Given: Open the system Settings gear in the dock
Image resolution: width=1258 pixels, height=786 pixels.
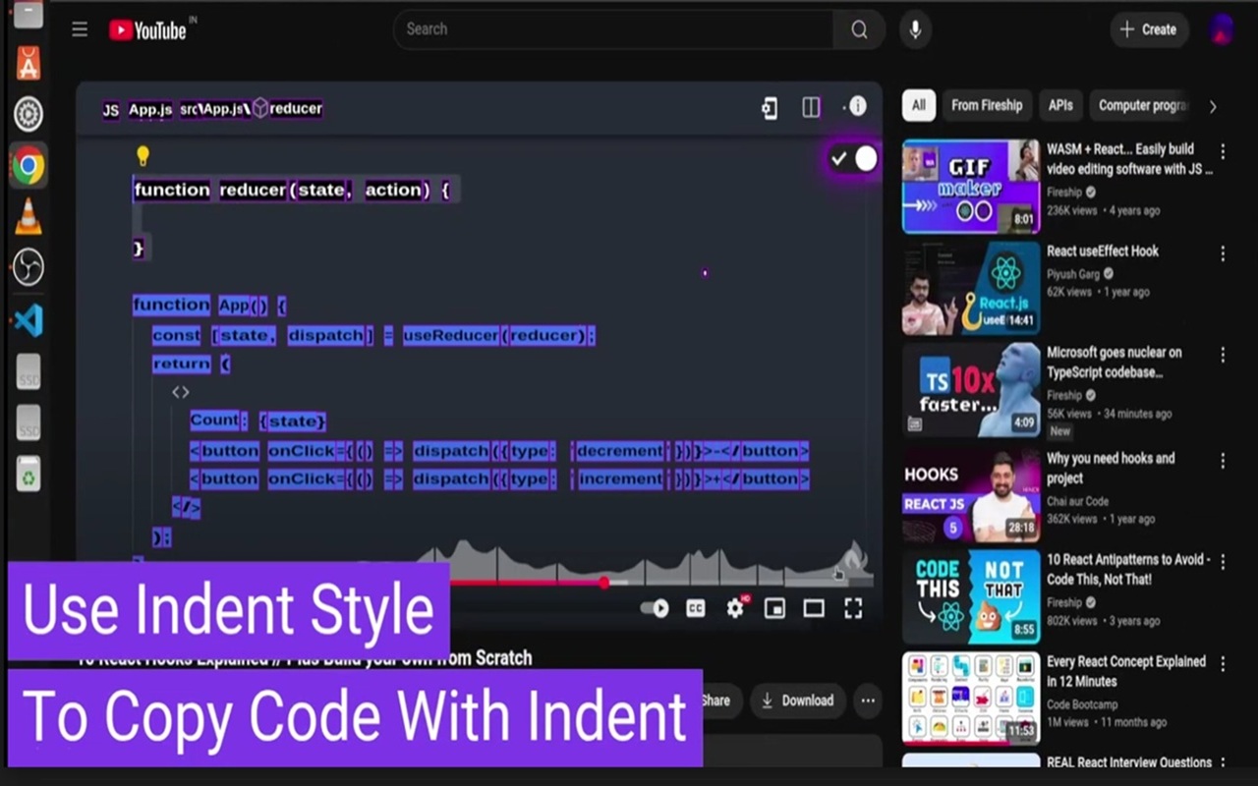Looking at the screenshot, I should 29,114.
